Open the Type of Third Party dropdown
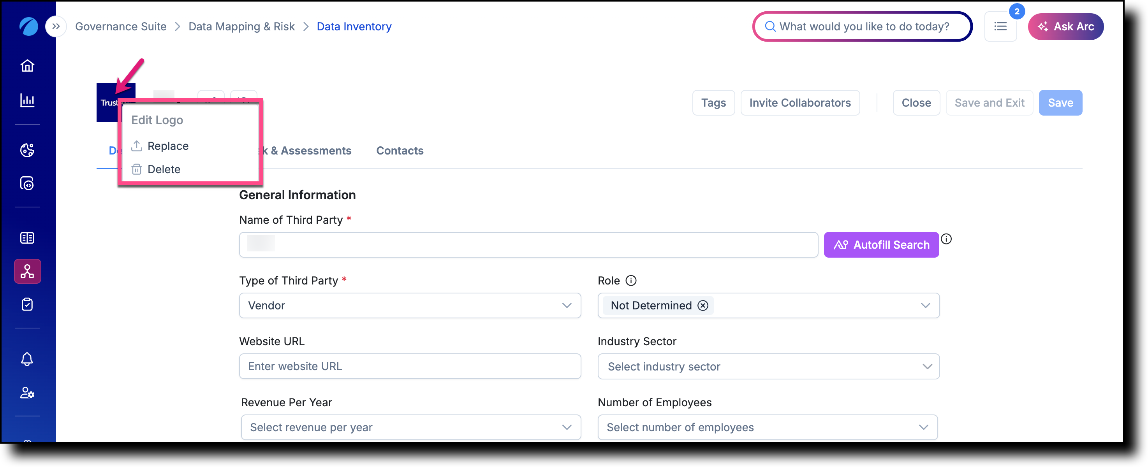 click(410, 305)
